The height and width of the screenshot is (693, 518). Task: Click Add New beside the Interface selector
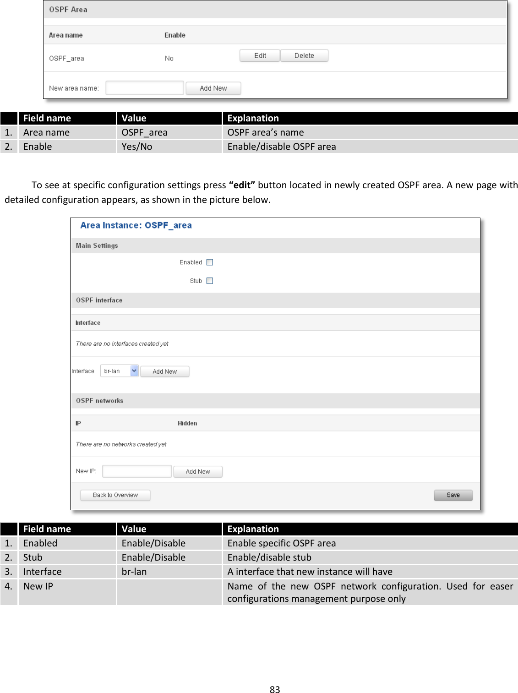tap(164, 371)
